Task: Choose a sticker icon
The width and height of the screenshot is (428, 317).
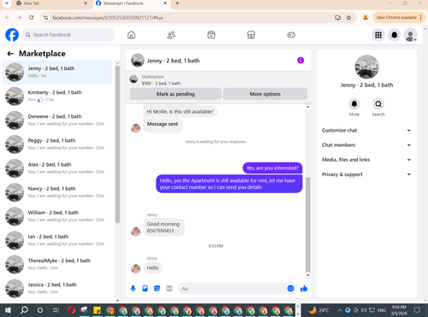Action: [x=158, y=289]
